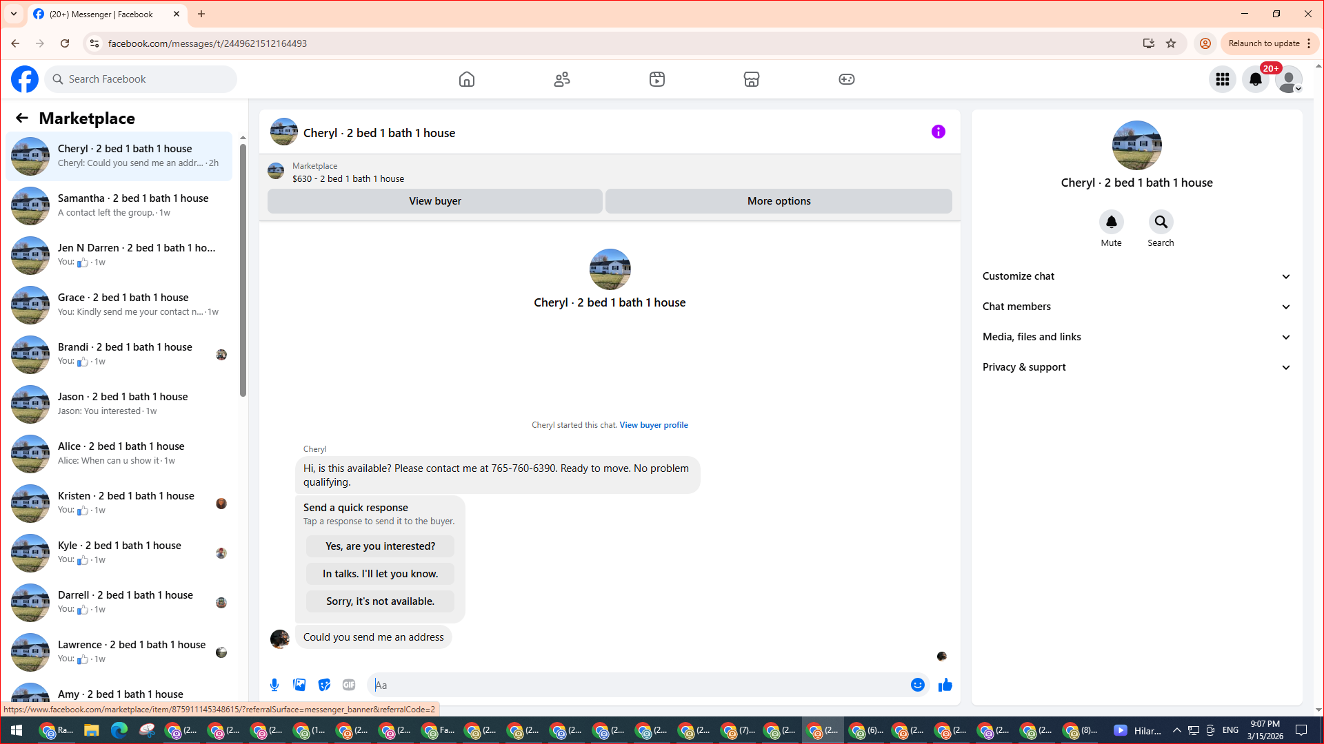The height and width of the screenshot is (744, 1324).
Task: Go to the Home feed icon
Action: click(x=467, y=79)
